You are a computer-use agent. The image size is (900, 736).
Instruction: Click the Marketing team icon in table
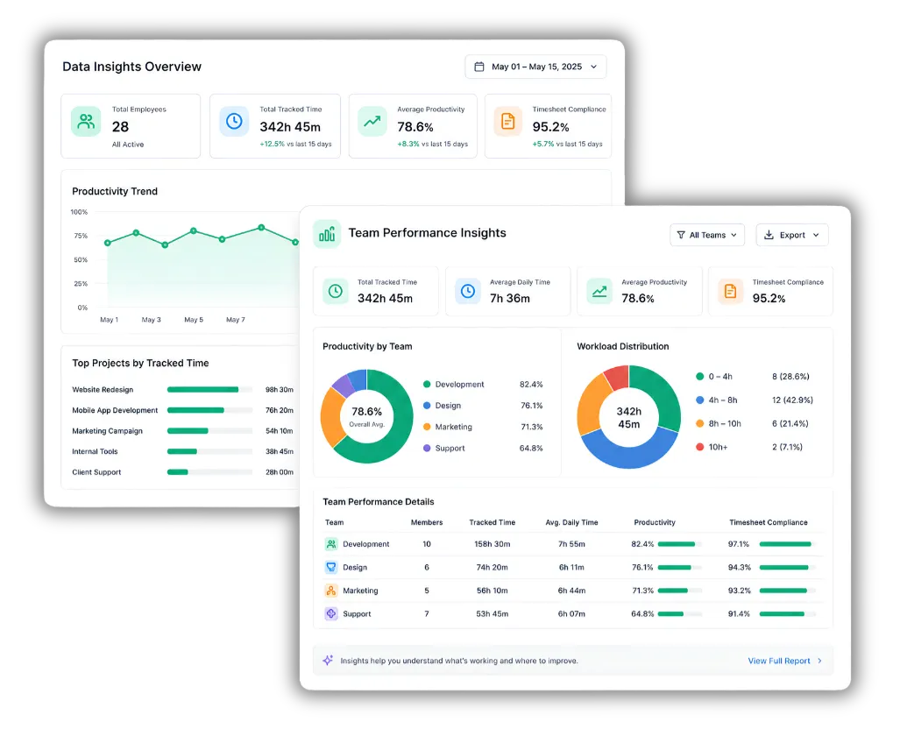pyautogui.click(x=331, y=591)
